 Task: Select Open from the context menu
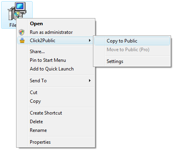click(36, 24)
